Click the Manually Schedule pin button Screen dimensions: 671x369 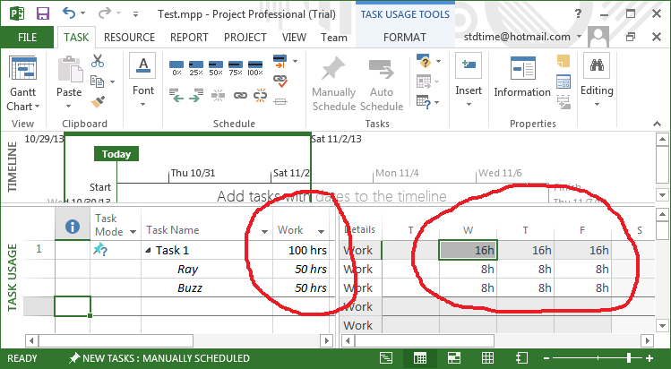pos(334,83)
